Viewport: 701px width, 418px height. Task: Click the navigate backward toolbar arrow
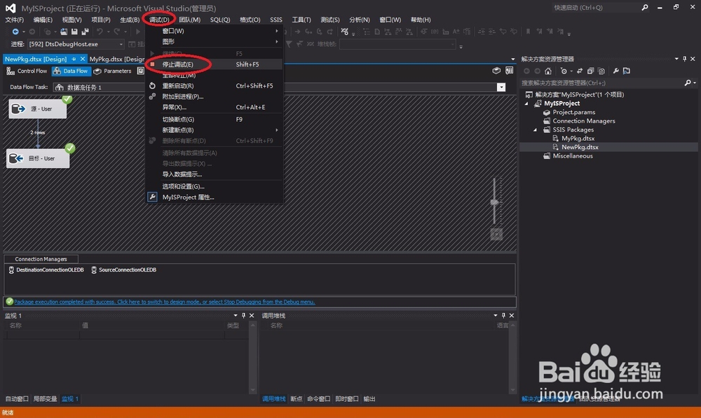[15, 32]
